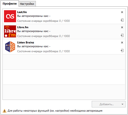Click the login icon for Listen Brainz
This screenshot has height=115, width=128.
click(x=122, y=50)
